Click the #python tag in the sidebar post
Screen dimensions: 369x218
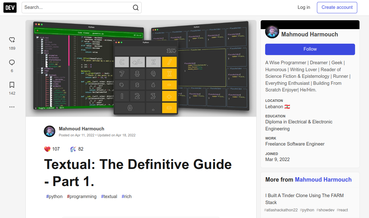coord(307,210)
